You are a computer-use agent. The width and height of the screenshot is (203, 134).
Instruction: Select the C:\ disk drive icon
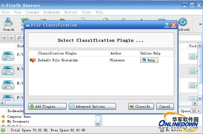tap(8, 56)
